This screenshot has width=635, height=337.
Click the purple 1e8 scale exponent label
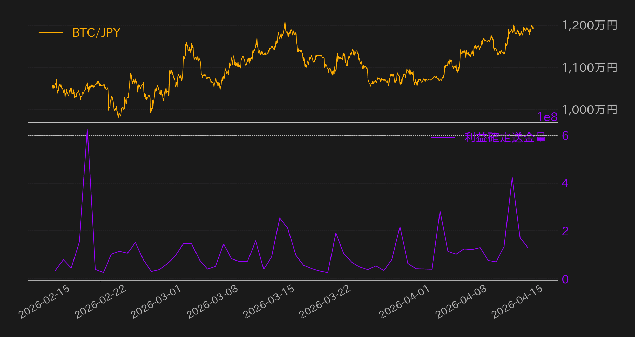(x=548, y=117)
